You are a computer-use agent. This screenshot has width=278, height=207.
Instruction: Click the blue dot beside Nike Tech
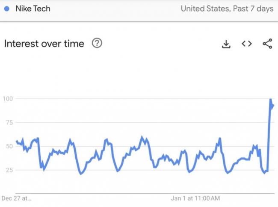point(7,9)
